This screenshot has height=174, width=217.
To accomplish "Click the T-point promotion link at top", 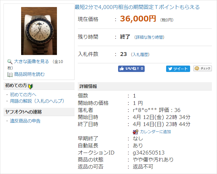I will point(137,7).
